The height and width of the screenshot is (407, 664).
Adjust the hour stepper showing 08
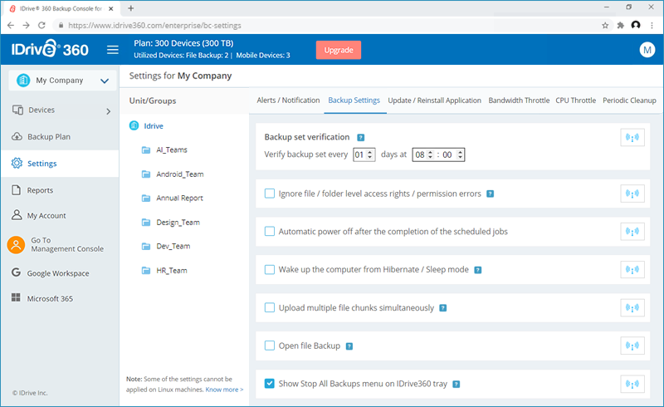(x=430, y=154)
